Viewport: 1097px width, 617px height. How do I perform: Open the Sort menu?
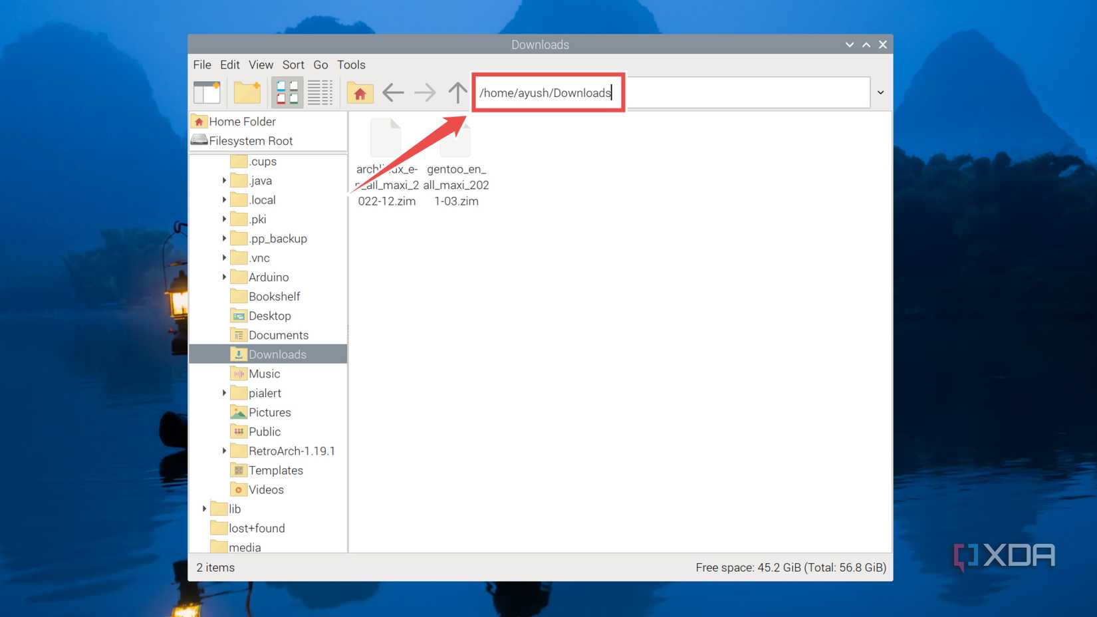[x=293, y=64]
